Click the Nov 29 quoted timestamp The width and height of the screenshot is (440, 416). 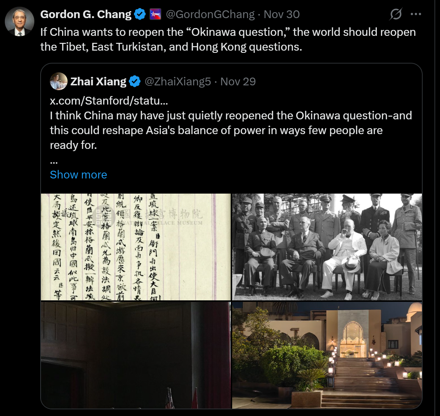pyautogui.click(x=238, y=81)
